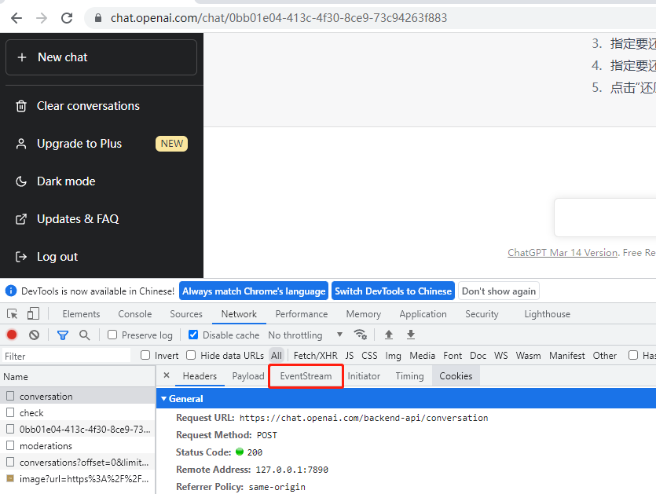Open the network filter funnel

(x=63, y=335)
